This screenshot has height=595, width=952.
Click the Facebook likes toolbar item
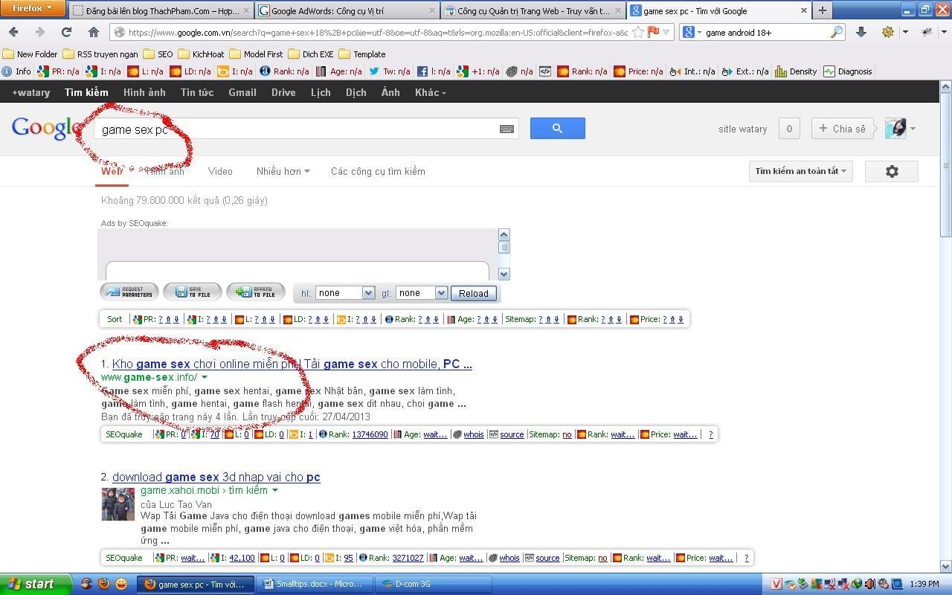click(434, 71)
